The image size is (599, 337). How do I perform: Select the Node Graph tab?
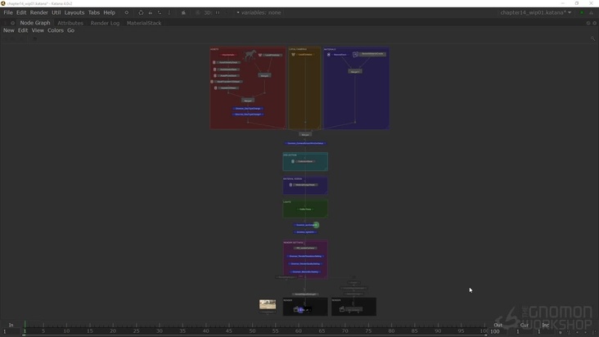point(35,23)
